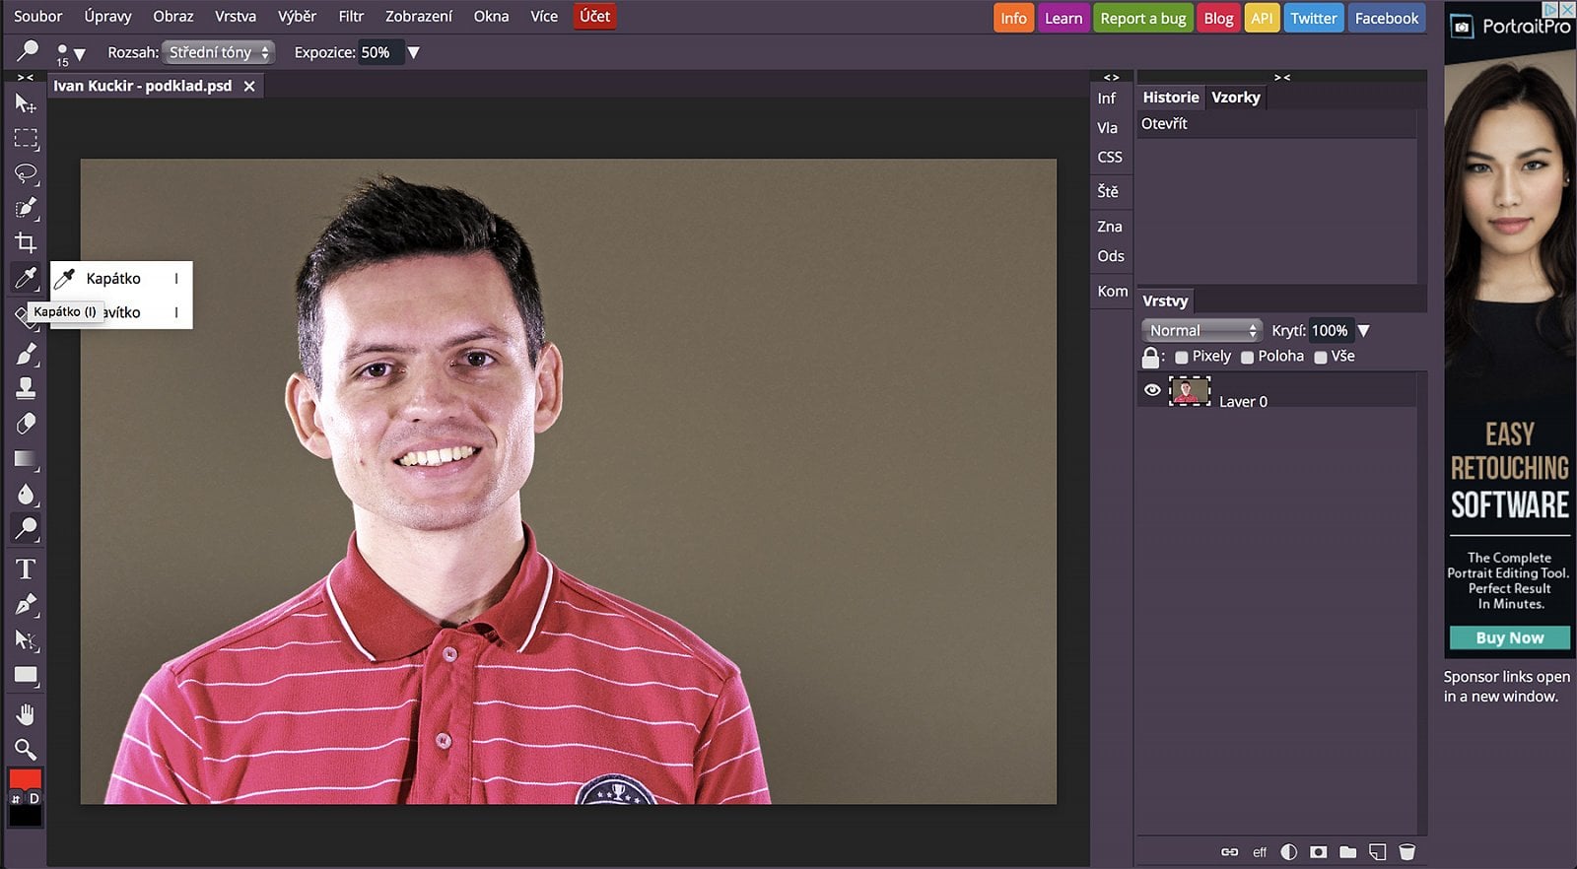The height and width of the screenshot is (869, 1577).
Task: Toggle the Pixely lock checkbox
Action: point(1182,358)
